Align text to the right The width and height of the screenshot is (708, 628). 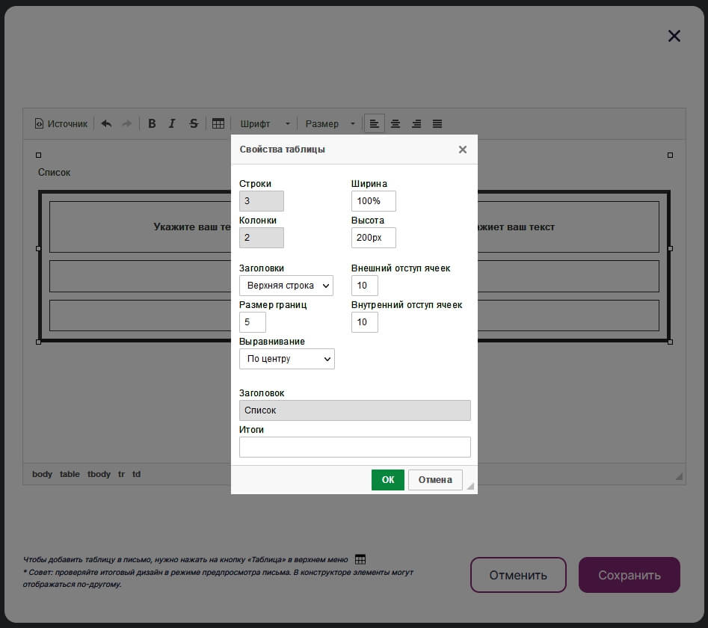pos(416,123)
